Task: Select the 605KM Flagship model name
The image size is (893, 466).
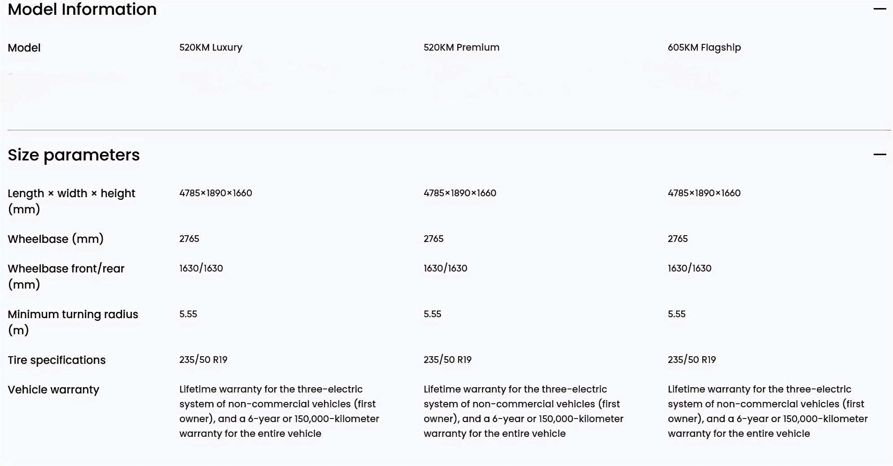Action: 704,47
